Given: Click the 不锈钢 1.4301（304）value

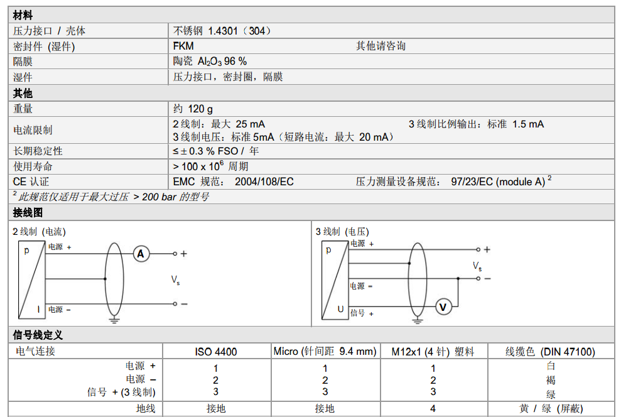Looking at the screenshot, I should (x=222, y=31).
